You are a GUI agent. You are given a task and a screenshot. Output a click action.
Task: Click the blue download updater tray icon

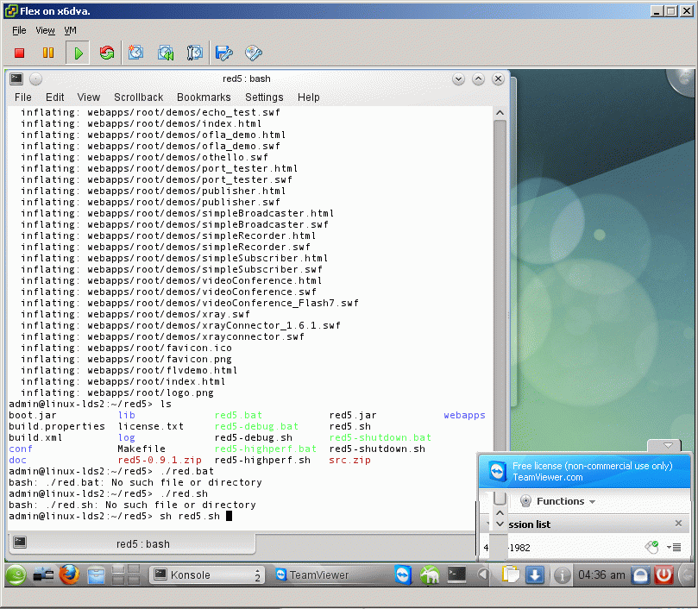click(535, 575)
